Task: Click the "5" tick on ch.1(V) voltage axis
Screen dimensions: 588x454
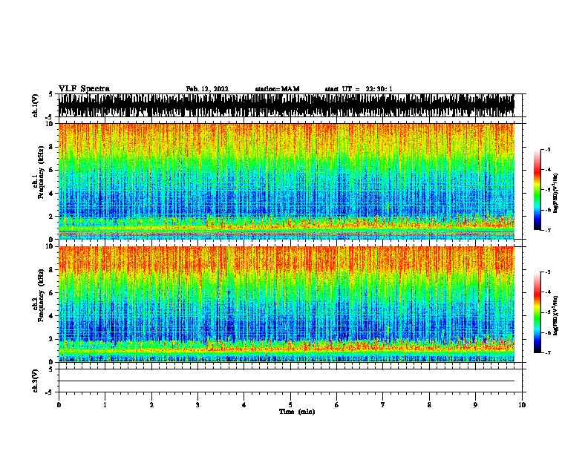Action: click(x=50, y=94)
